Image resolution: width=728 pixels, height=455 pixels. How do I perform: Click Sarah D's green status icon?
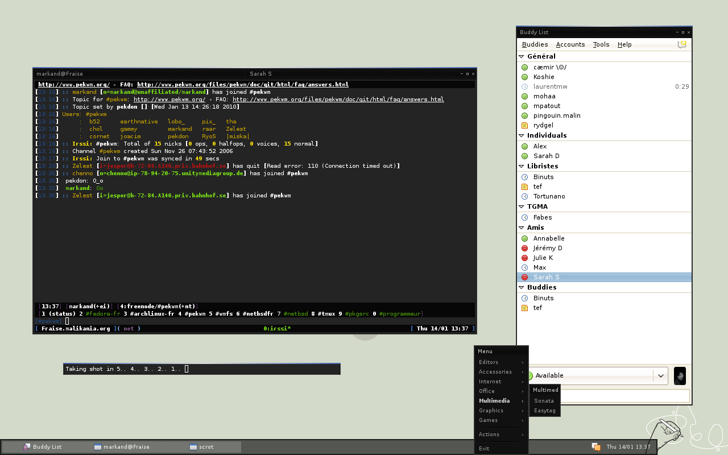(524, 156)
